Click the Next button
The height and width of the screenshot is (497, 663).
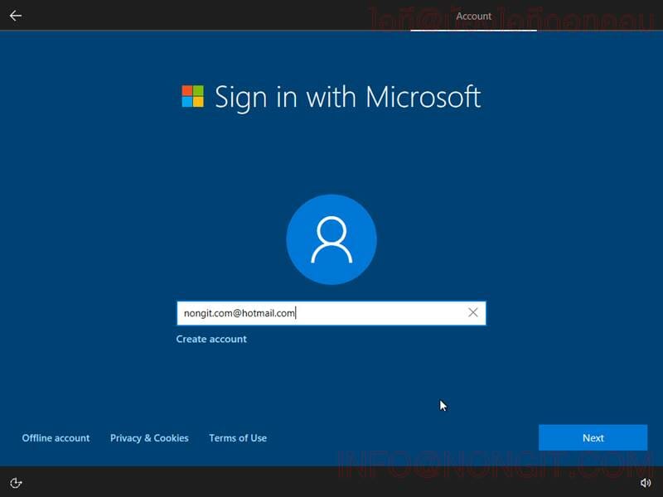593,438
